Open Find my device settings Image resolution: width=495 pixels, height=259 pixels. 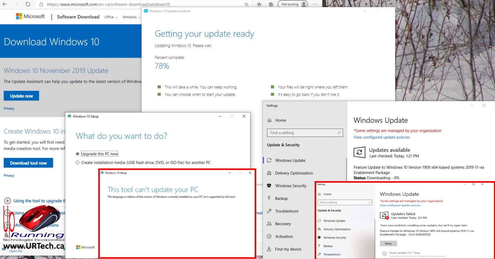tap(288, 249)
